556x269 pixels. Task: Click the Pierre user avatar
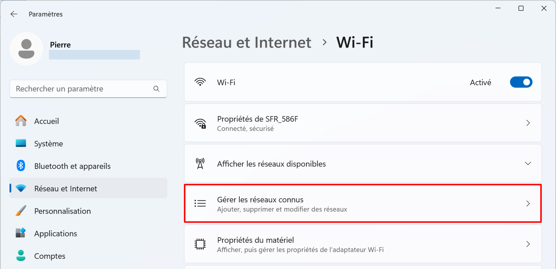point(26,49)
